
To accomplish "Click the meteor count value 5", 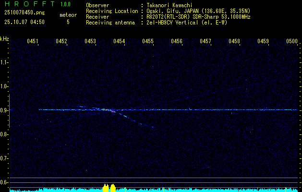I will point(68,22).
